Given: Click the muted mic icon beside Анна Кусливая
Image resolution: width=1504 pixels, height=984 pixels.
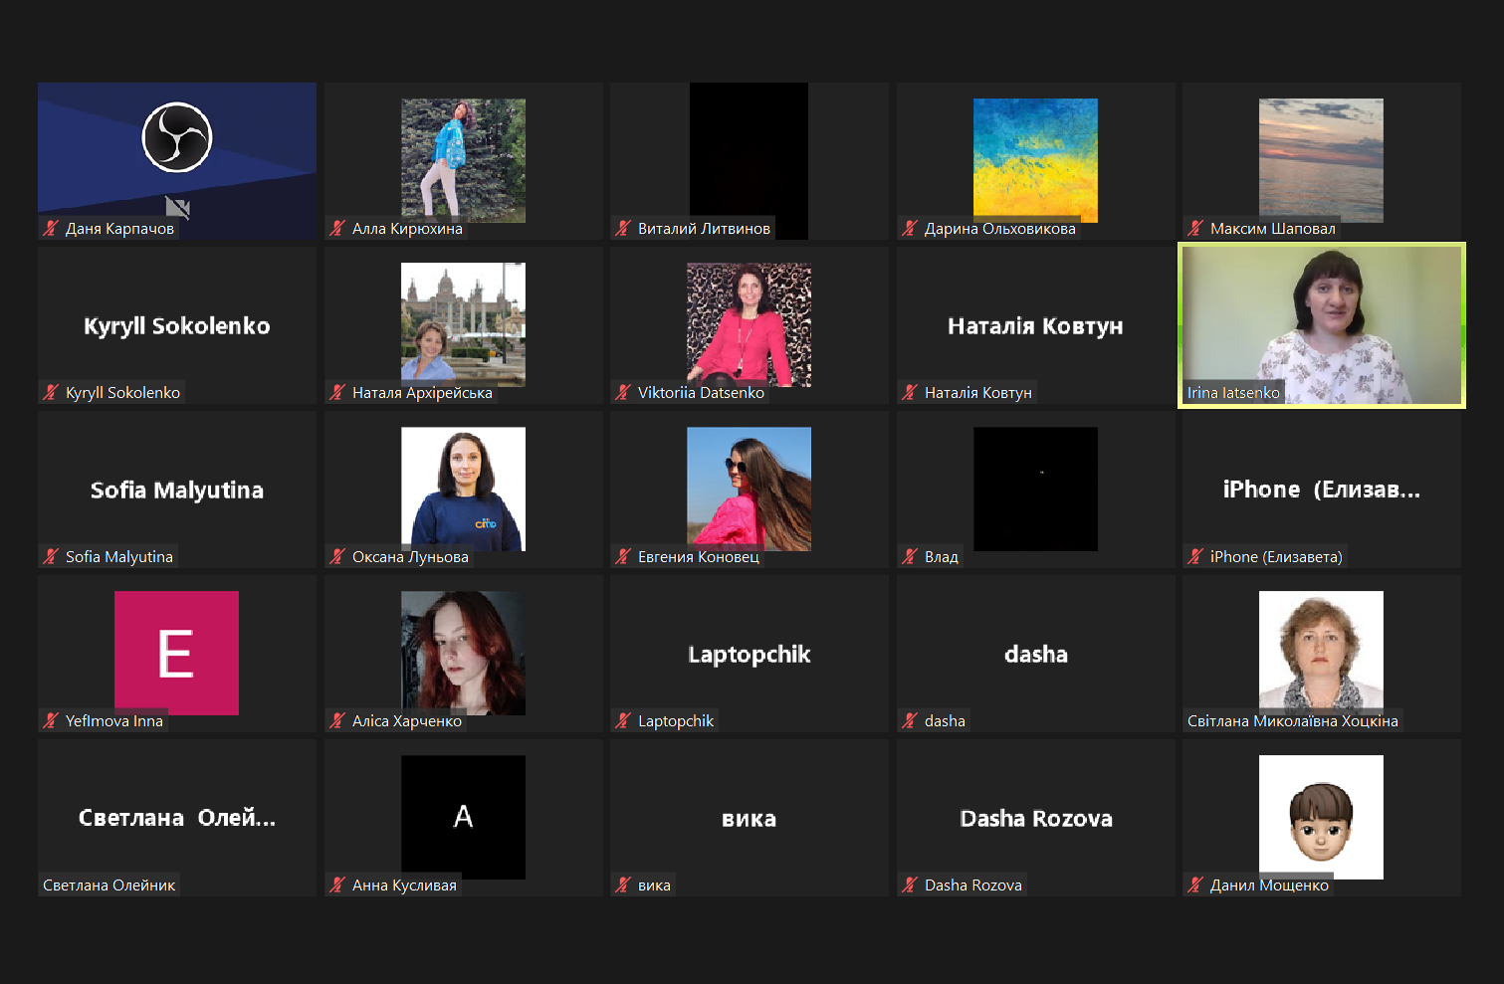Looking at the screenshot, I should click(337, 885).
